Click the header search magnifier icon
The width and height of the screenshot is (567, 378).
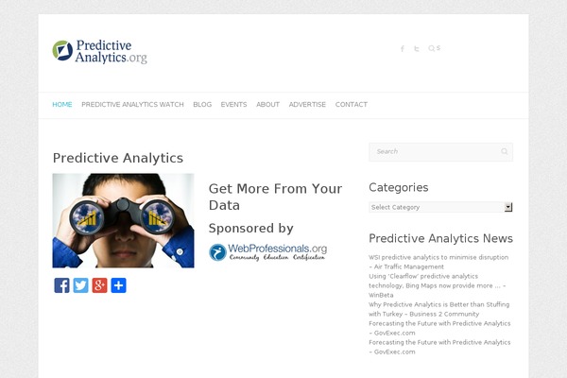[432, 48]
